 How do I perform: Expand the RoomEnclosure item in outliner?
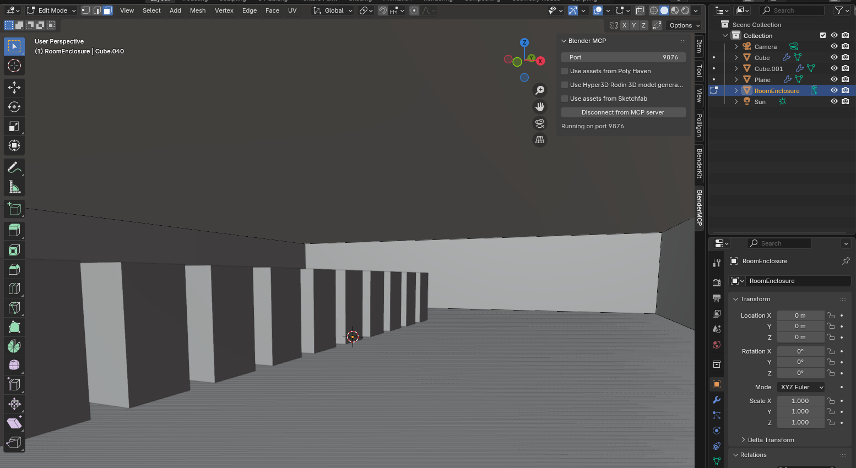tap(736, 90)
